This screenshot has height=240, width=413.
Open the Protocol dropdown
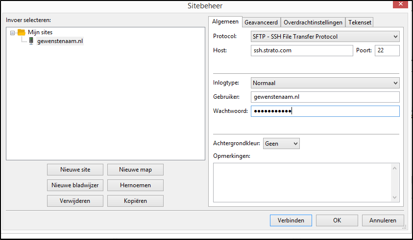pos(325,37)
